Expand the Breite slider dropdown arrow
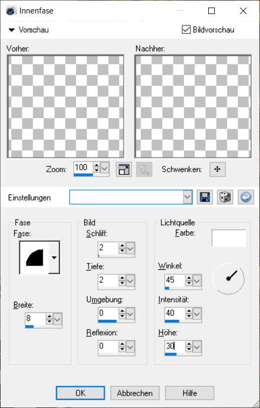This screenshot has height=408, width=260. click(x=58, y=318)
